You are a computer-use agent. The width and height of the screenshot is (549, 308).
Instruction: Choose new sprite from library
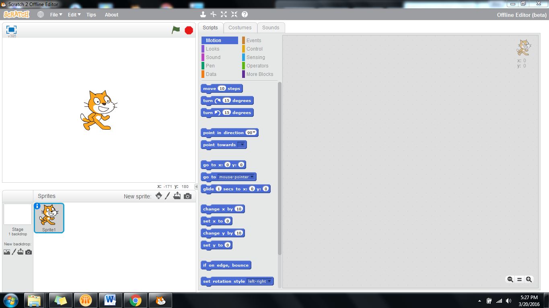click(159, 196)
